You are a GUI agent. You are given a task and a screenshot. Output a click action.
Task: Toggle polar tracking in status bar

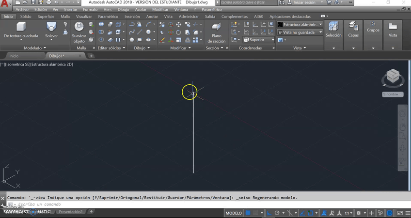click(x=277, y=213)
